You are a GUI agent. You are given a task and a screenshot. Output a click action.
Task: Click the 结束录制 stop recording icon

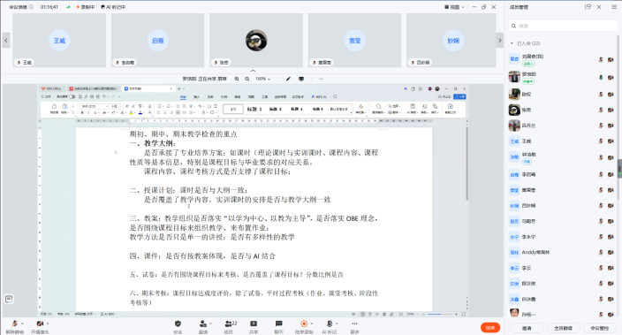click(304, 324)
